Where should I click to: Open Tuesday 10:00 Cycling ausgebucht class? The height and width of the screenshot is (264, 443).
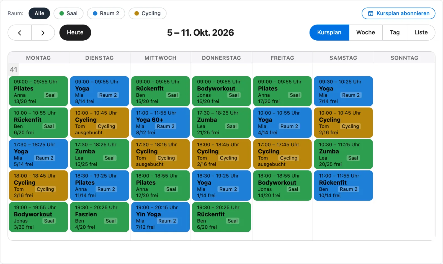point(99,122)
